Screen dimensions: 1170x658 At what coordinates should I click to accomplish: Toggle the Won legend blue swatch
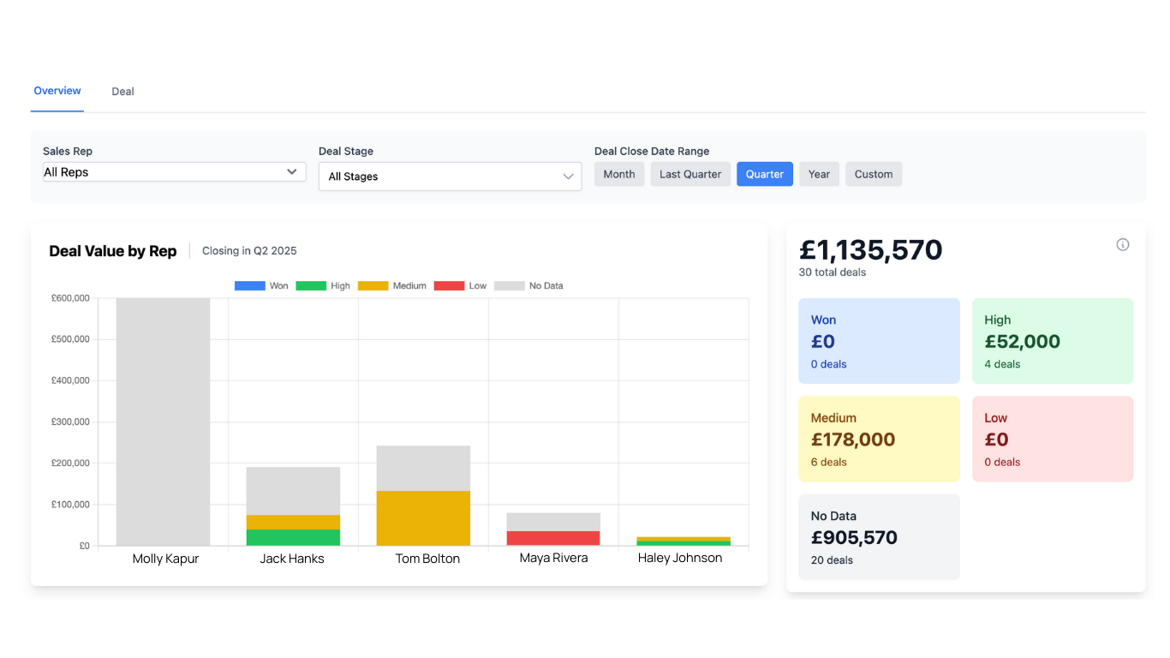click(250, 286)
